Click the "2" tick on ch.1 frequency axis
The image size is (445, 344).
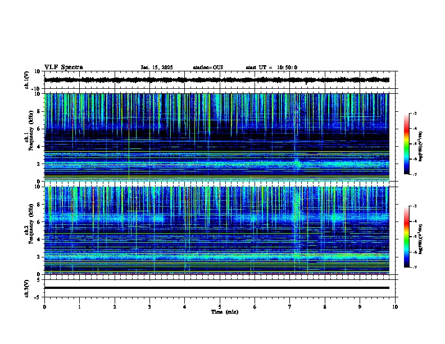[39, 164]
